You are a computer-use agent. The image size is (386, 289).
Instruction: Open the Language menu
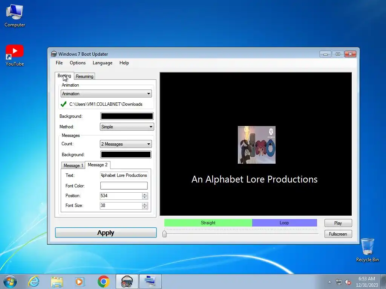pyautogui.click(x=103, y=63)
